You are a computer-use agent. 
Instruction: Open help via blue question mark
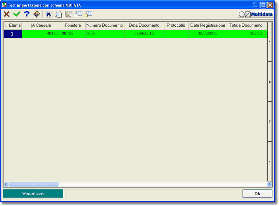[27, 14]
